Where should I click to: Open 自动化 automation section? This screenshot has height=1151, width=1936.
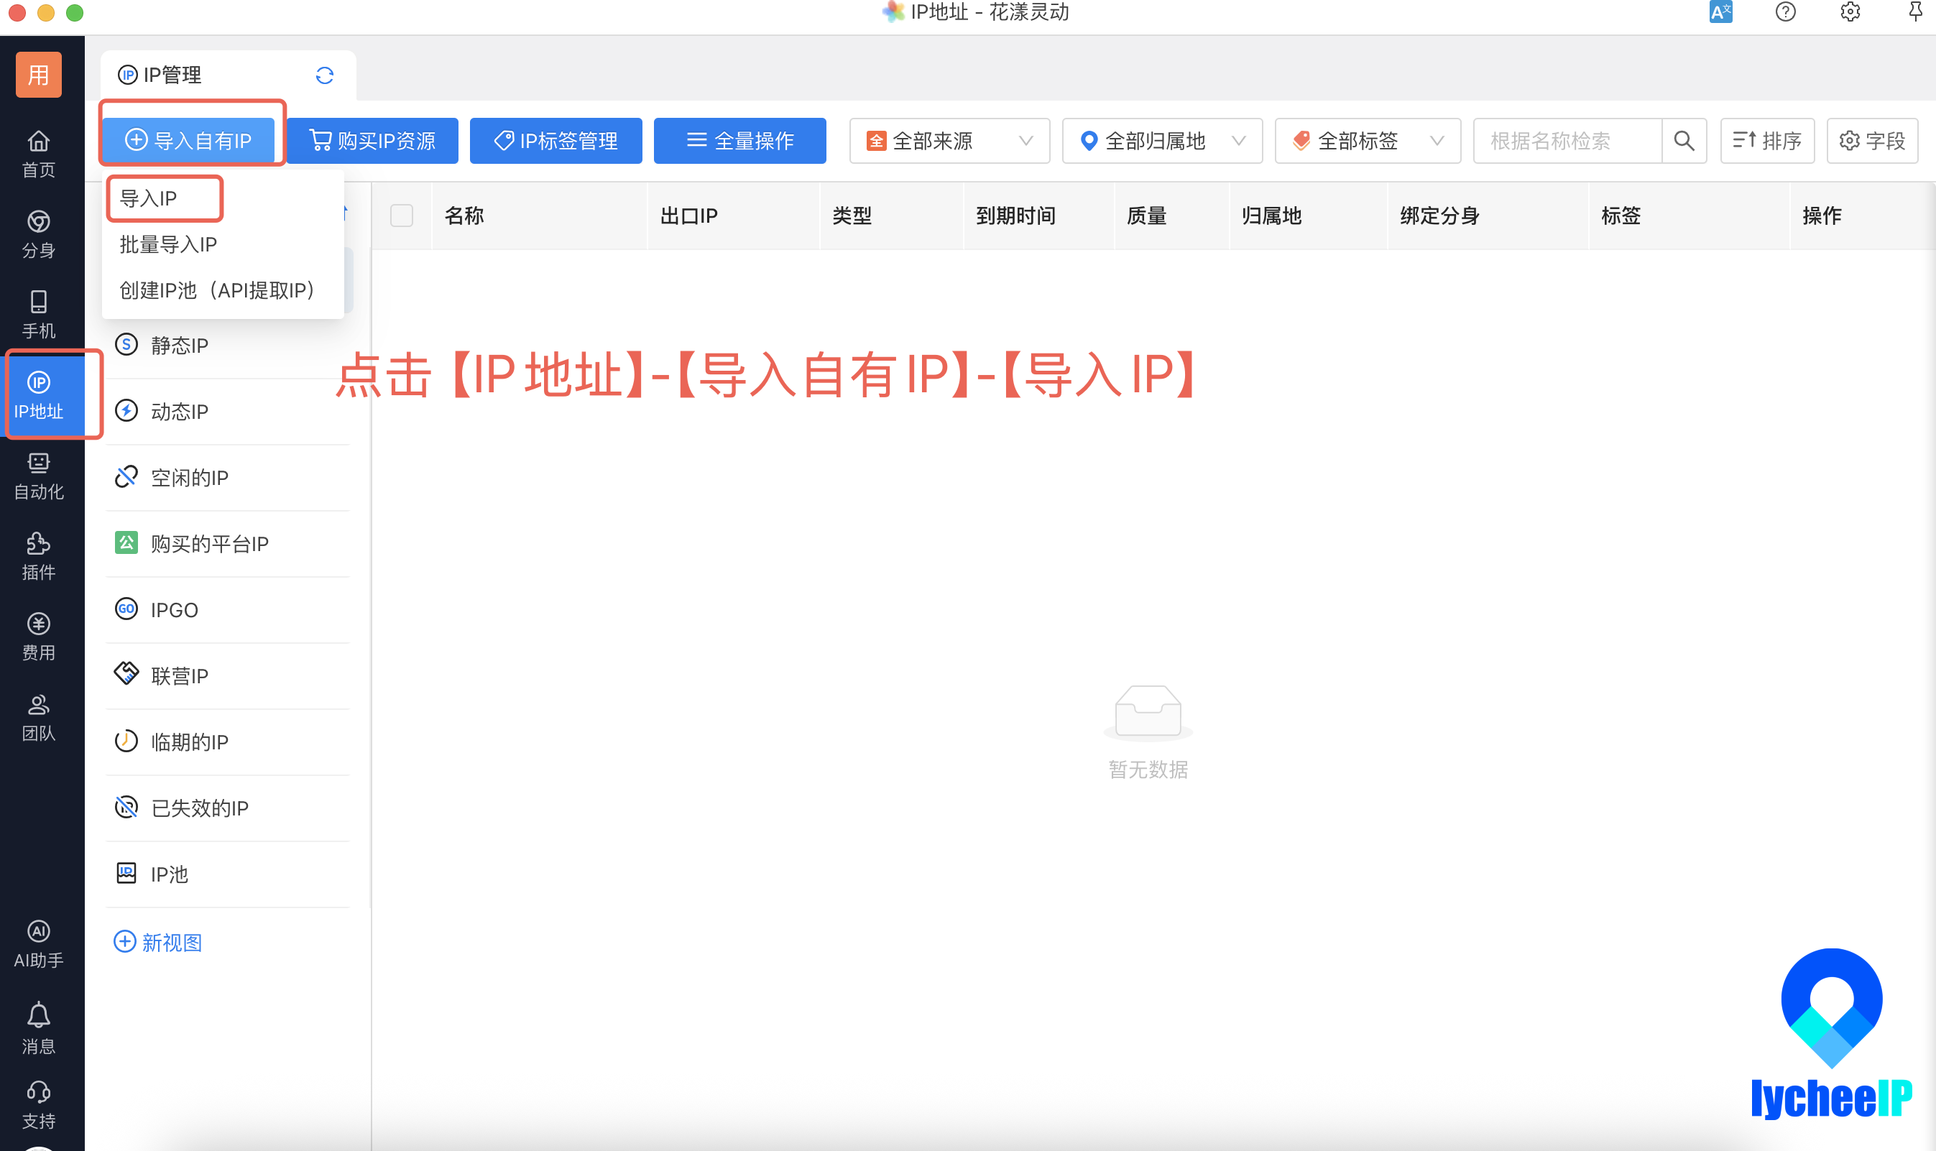(x=39, y=476)
